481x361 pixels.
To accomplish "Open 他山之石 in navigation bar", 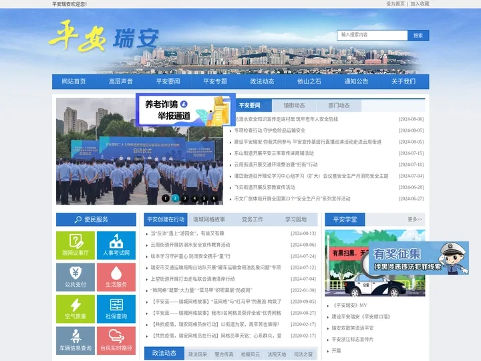I will (309, 82).
